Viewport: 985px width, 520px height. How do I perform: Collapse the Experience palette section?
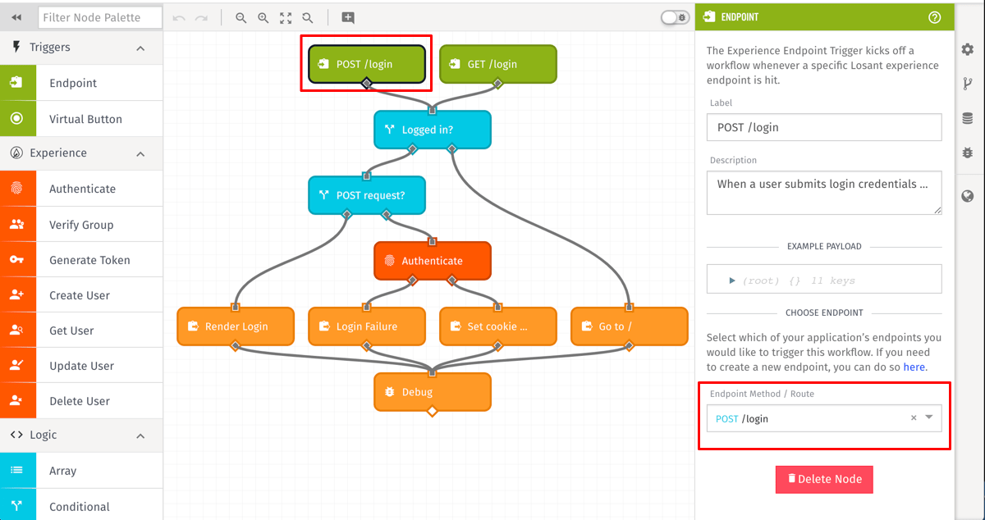point(140,153)
